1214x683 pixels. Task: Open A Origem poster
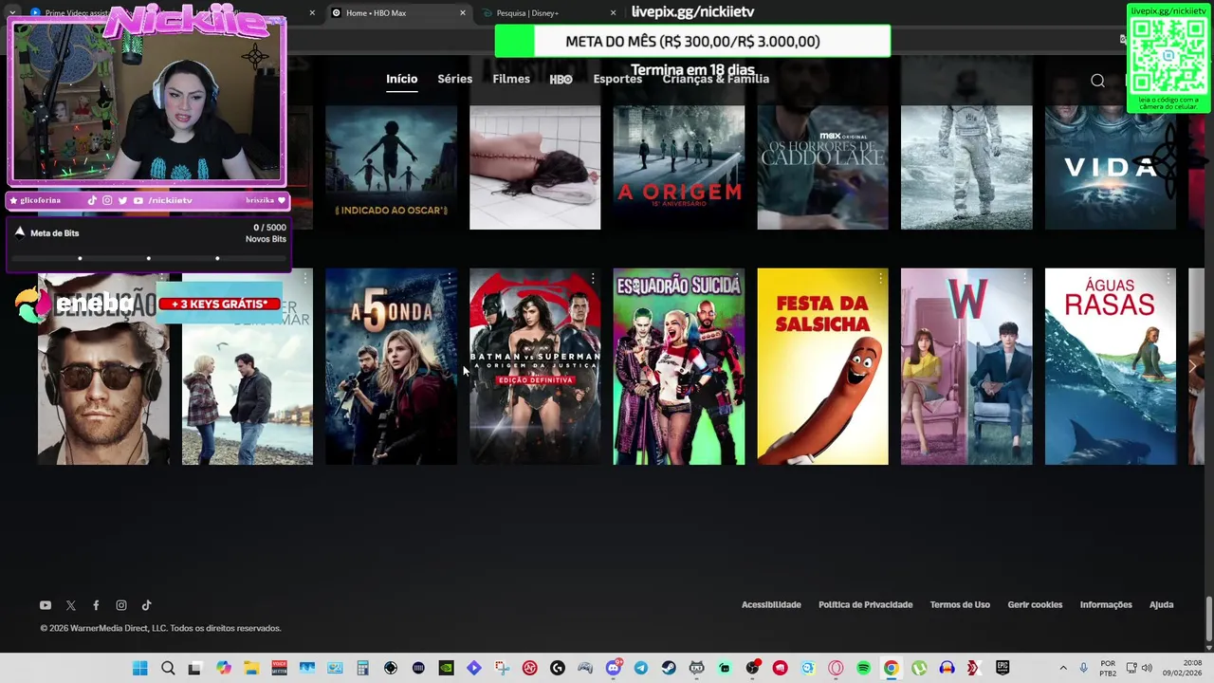[679, 167]
